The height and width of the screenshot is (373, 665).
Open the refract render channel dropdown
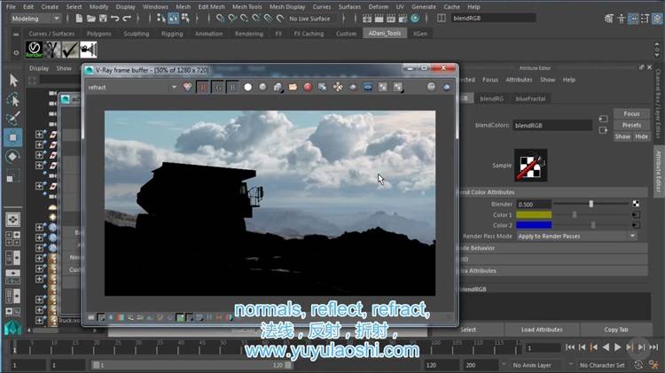(x=172, y=87)
